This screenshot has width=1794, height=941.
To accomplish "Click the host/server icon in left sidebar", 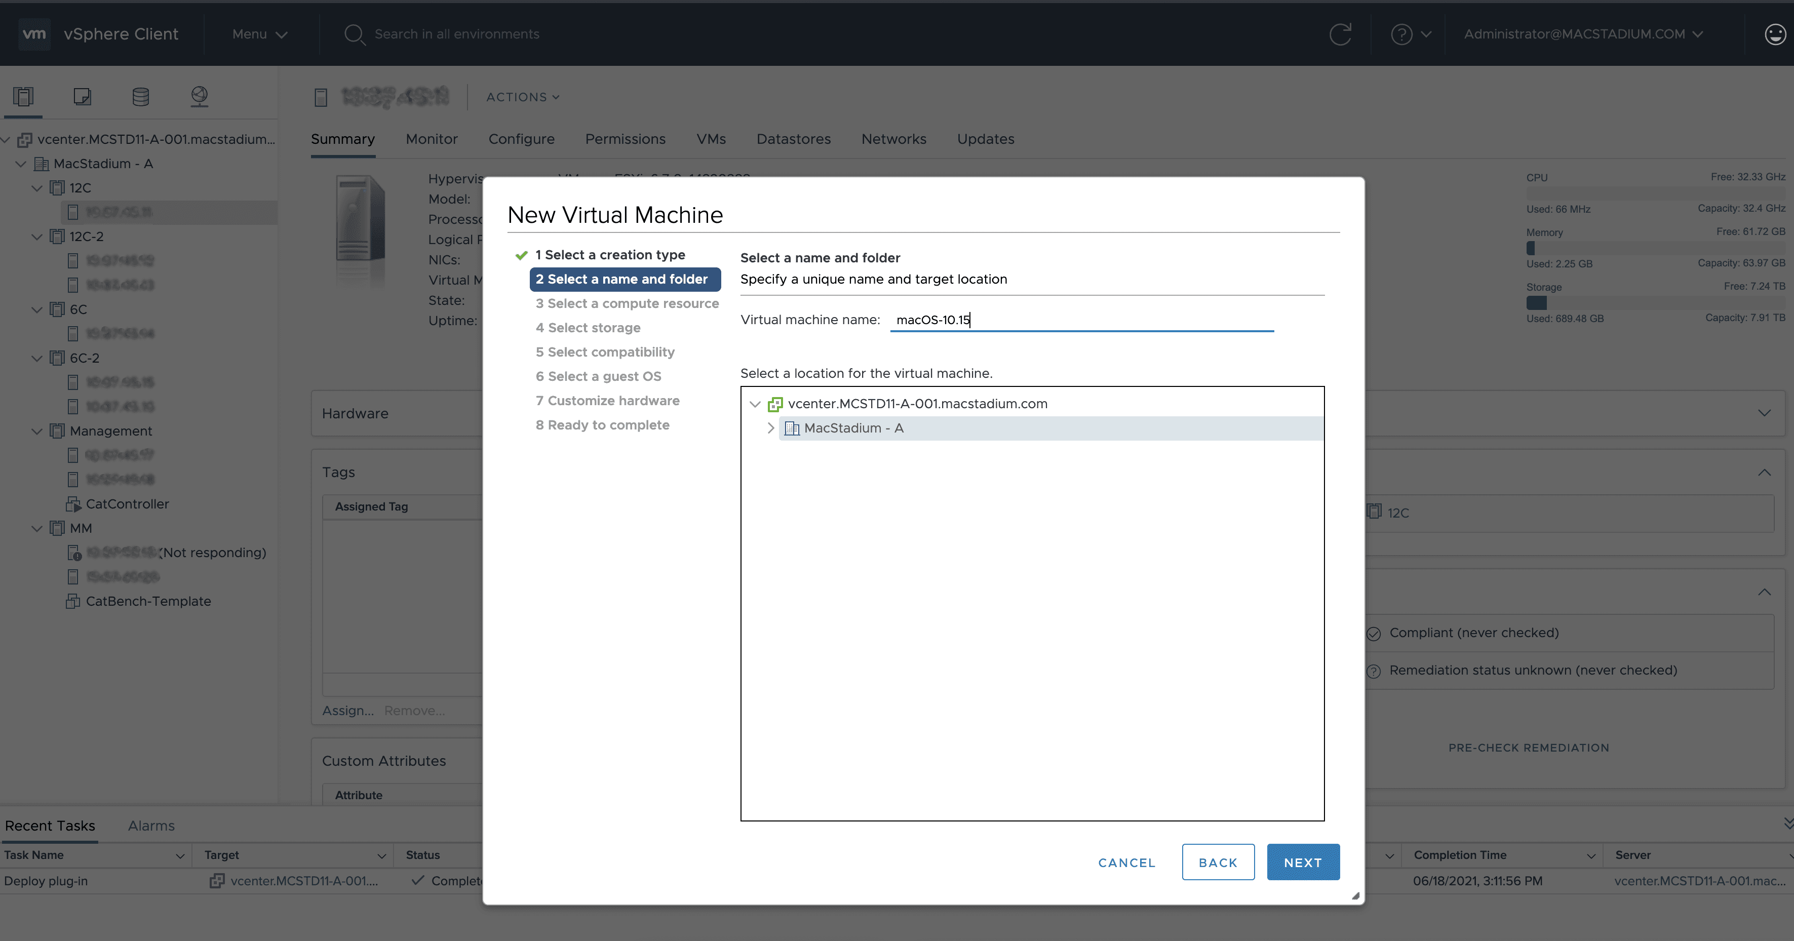I will click(23, 96).
